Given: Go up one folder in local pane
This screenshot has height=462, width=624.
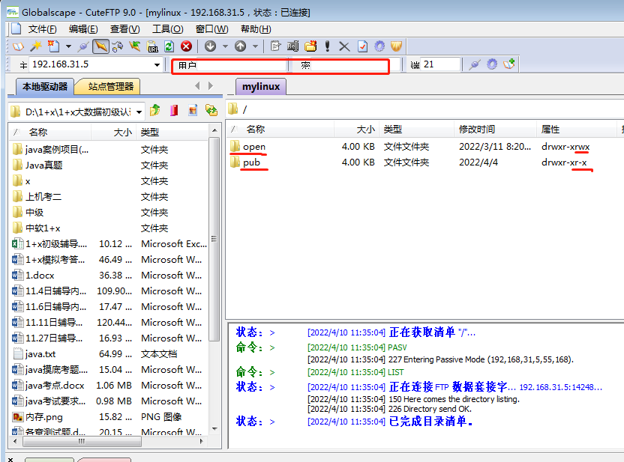Looking at the screenshot, I should click(x=155, y=111).
